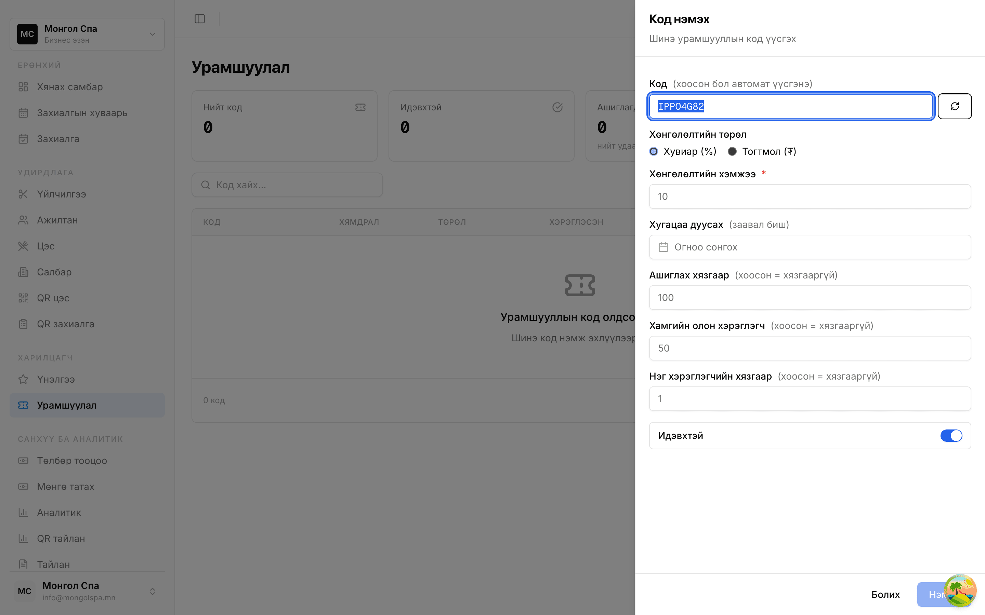Click the calendar icon in Огноо сонгох field
The height and width of the screenshot is (615, 985).
coord(664,247)
